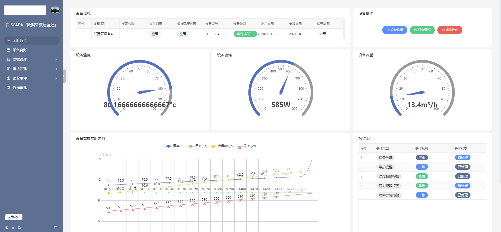This screenshot has height=232, width=501.
Task: Expand the 数据管理 submenu chevron
Action: [56, 60]
